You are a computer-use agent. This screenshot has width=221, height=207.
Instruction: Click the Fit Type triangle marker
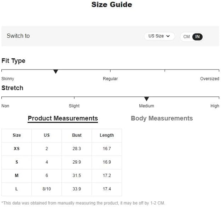(56, 71)
